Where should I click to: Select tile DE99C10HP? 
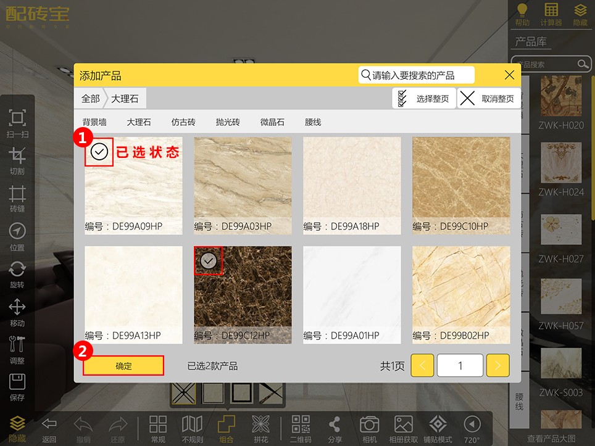[461, 186]
